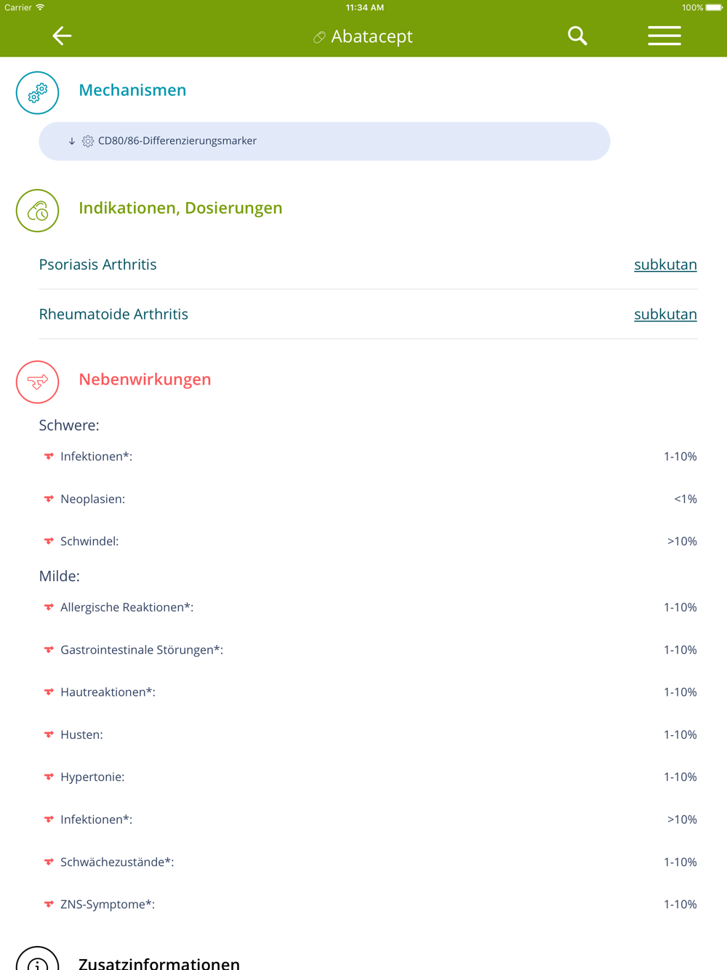The image size is (727, 970).
Task: Tap the Indikationen pill-clock icon
Action: pyautogui.click(x=38, y=211)
